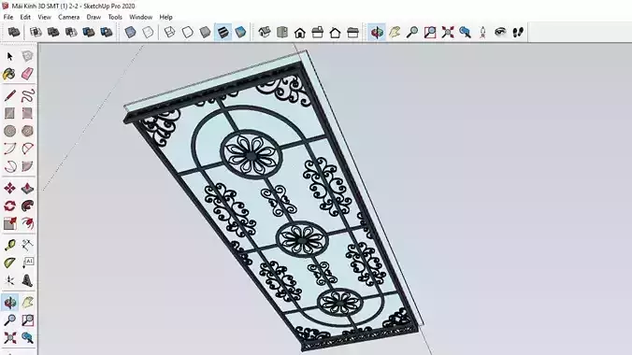Switch to Wireframe style
This screenshot has width=632, height=355.
point(170,32)
